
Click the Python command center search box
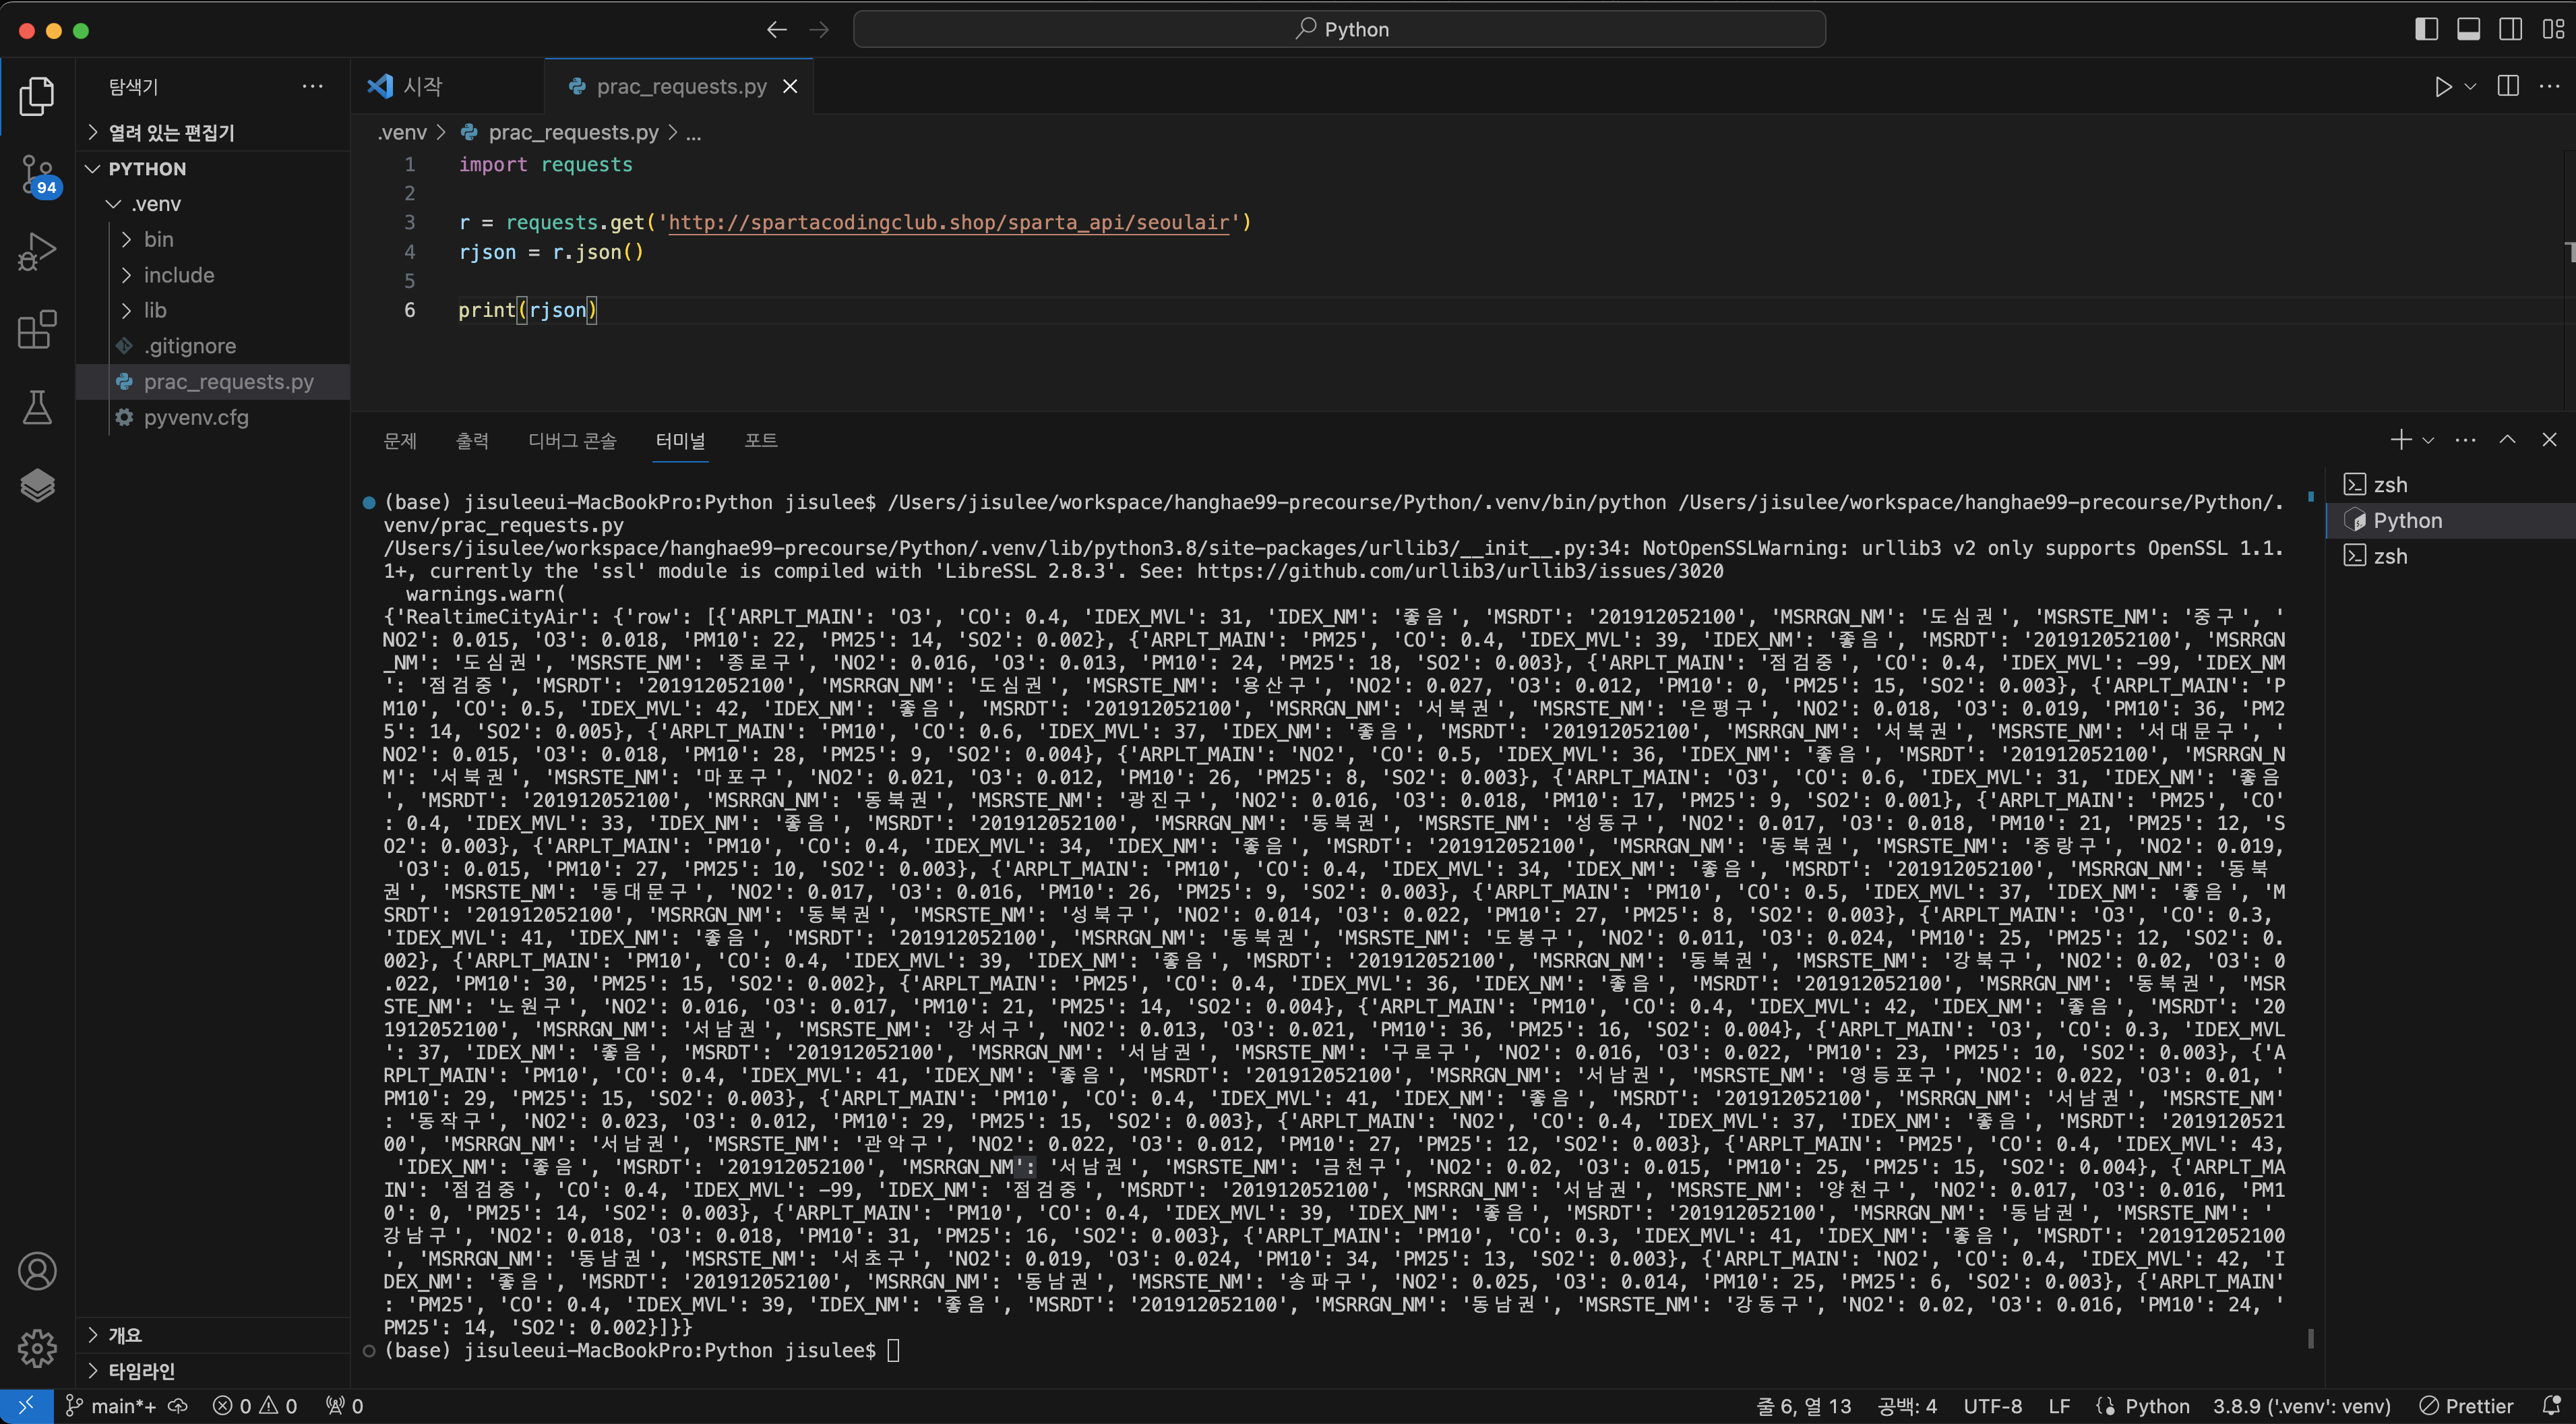click(x=1339, y=29)
